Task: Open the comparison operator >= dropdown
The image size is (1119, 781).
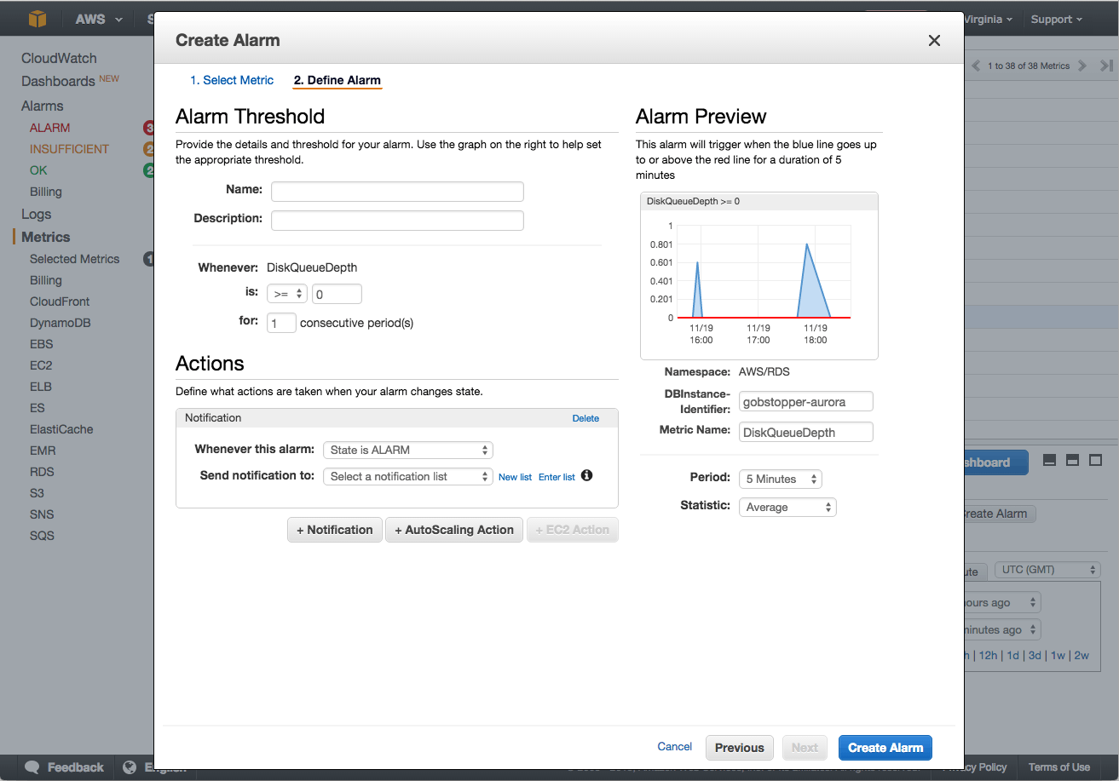Action: pos(286,294)
